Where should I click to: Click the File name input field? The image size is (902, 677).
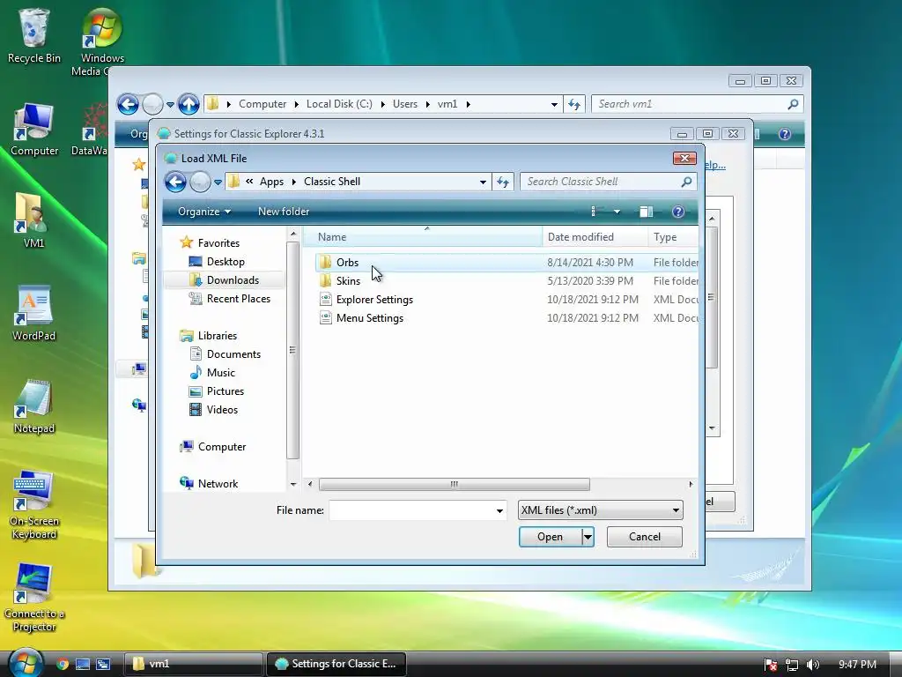coord(411,510)
